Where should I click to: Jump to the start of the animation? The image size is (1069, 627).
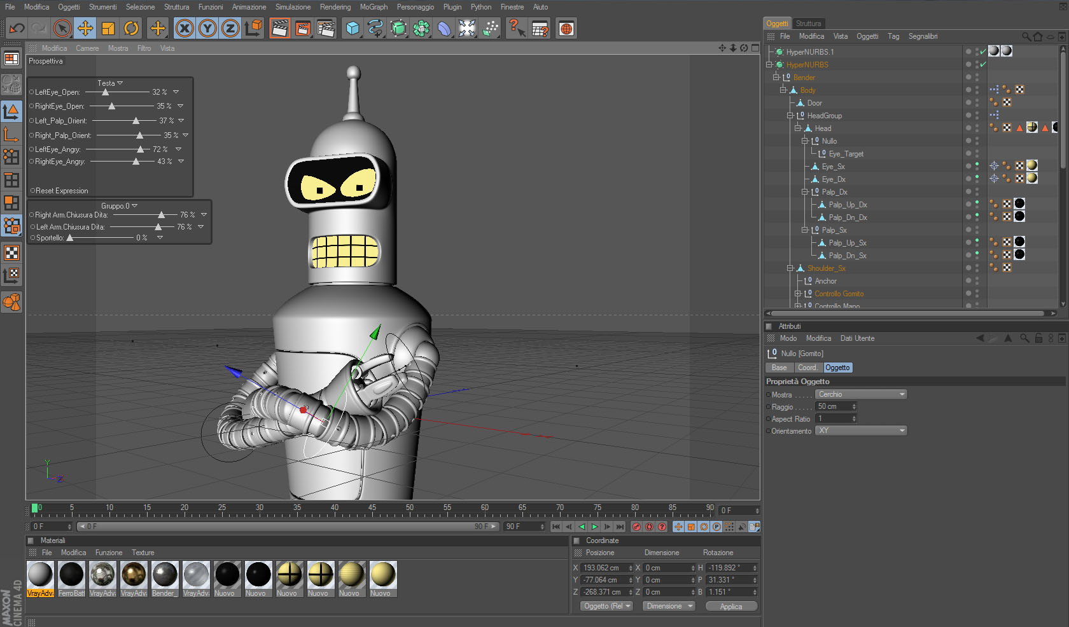pyautogui.click(x=556, y=527)
